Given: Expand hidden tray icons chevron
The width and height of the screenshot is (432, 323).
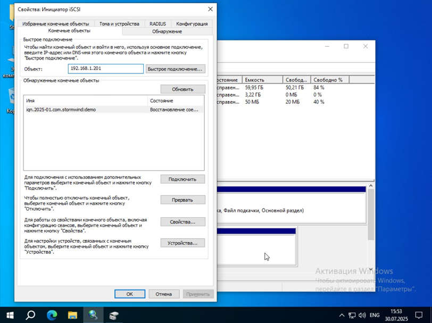Looking at the screenshot, I should pyautogui.click(x=342, y=315).
